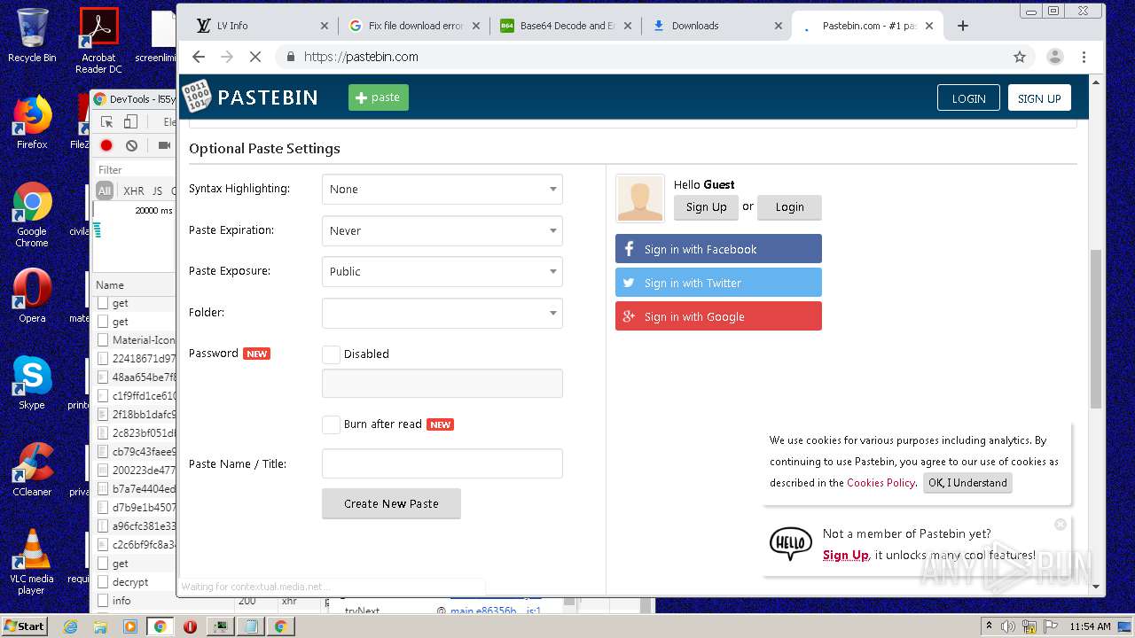
Task: Open the Cookies Policy link
Action: 881,483
